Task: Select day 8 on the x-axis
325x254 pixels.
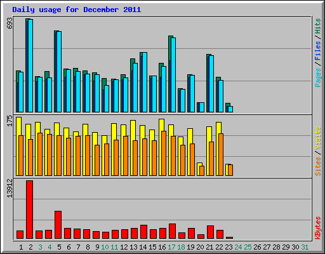Action: (88, 247)
